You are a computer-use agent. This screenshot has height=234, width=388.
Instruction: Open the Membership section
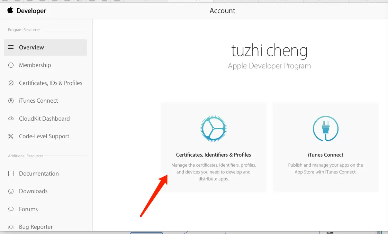pyautogui.click(x=35, y=65)
